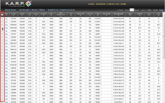
Task: Open the GIA certificate link for F000659
Action: tap(6, 25)
